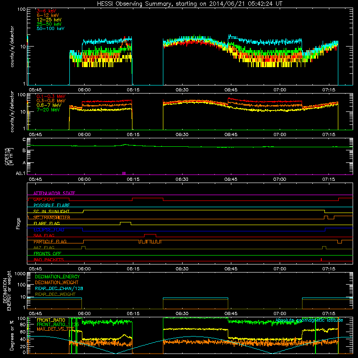Select the FLARE_FLAG label
358x358 pixels.
pos(47,223)
